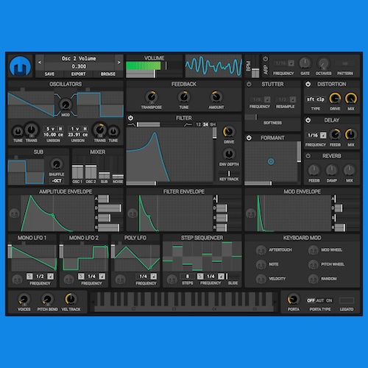
Task: Open Mono LFO 1 frequency 1/2 selector
Action: point(40,277)
